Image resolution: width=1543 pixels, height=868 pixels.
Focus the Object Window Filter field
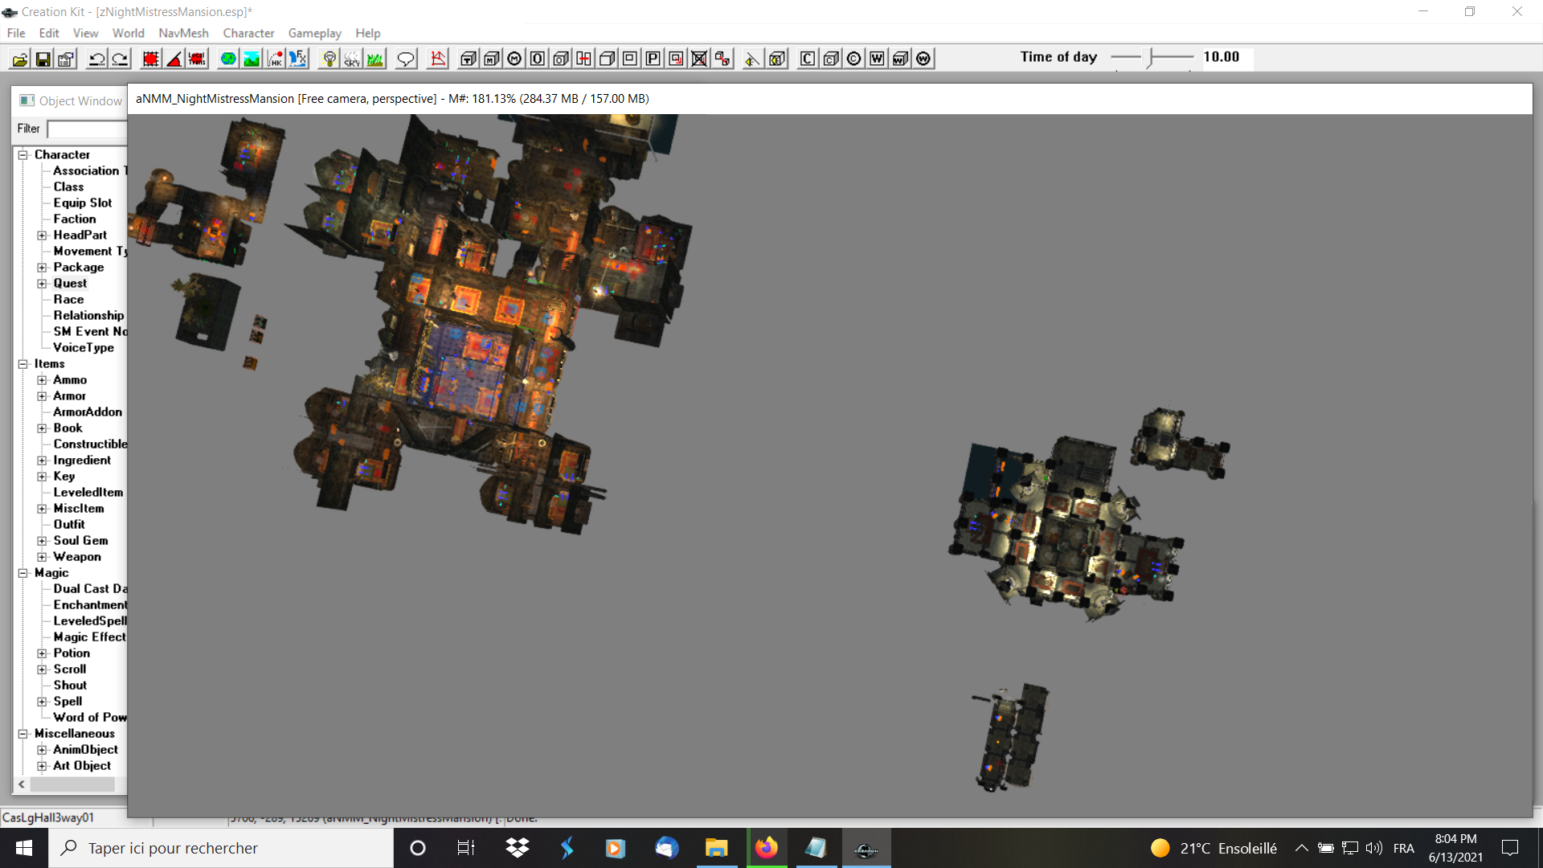pyautogui.click(x=88, y=129)
